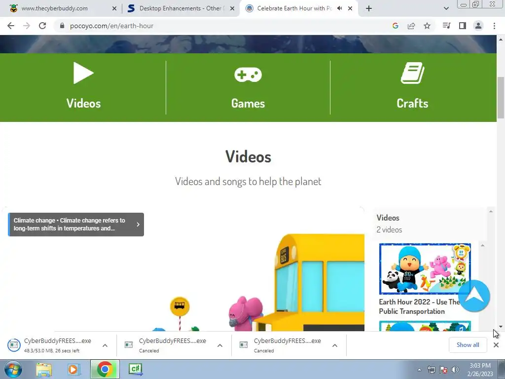Open the Action Center flag icon

[x=443, y=370]
